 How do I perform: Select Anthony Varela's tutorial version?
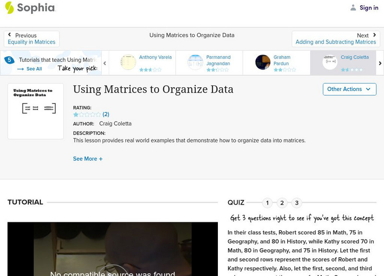pos(147,63)
